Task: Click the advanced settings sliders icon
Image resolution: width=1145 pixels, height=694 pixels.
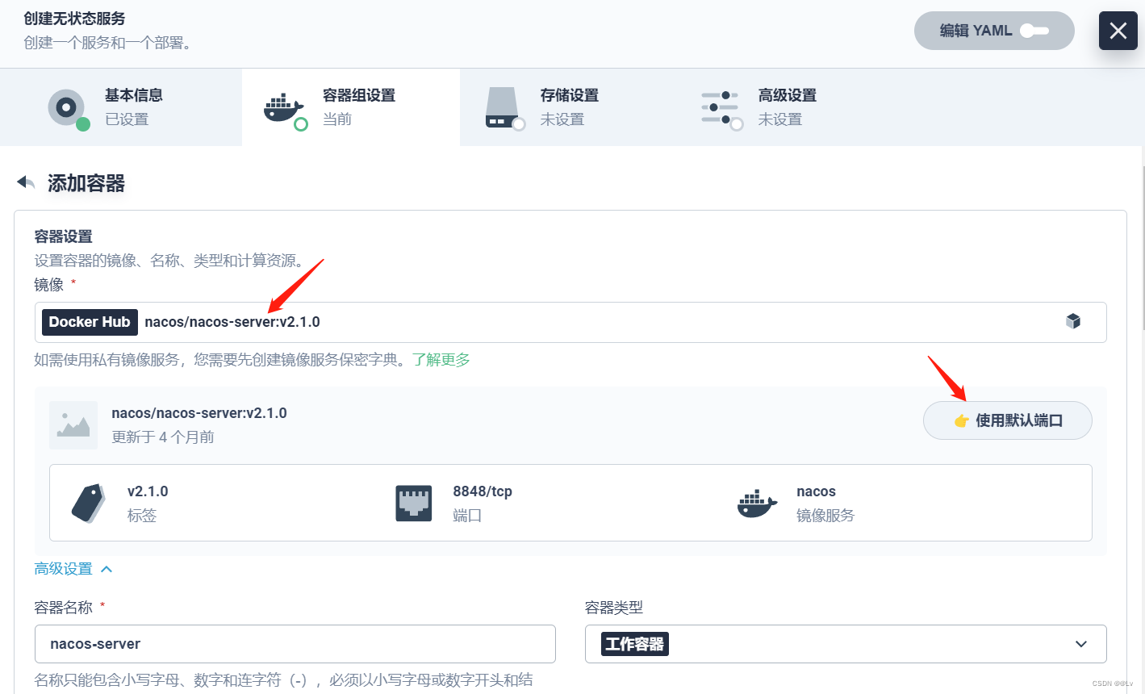Action: pyautogui.click(x=721, y=108)
